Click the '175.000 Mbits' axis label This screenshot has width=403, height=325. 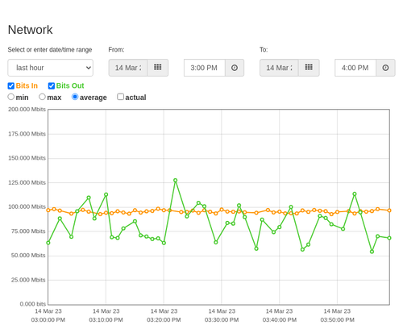click(27, 134)
